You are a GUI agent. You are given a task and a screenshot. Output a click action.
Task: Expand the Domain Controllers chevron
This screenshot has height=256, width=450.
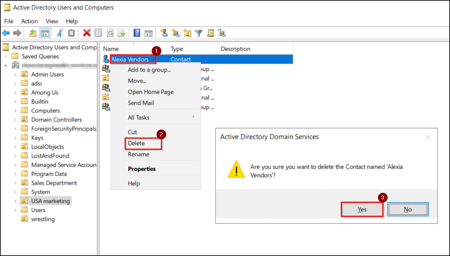tap(16, 119)
